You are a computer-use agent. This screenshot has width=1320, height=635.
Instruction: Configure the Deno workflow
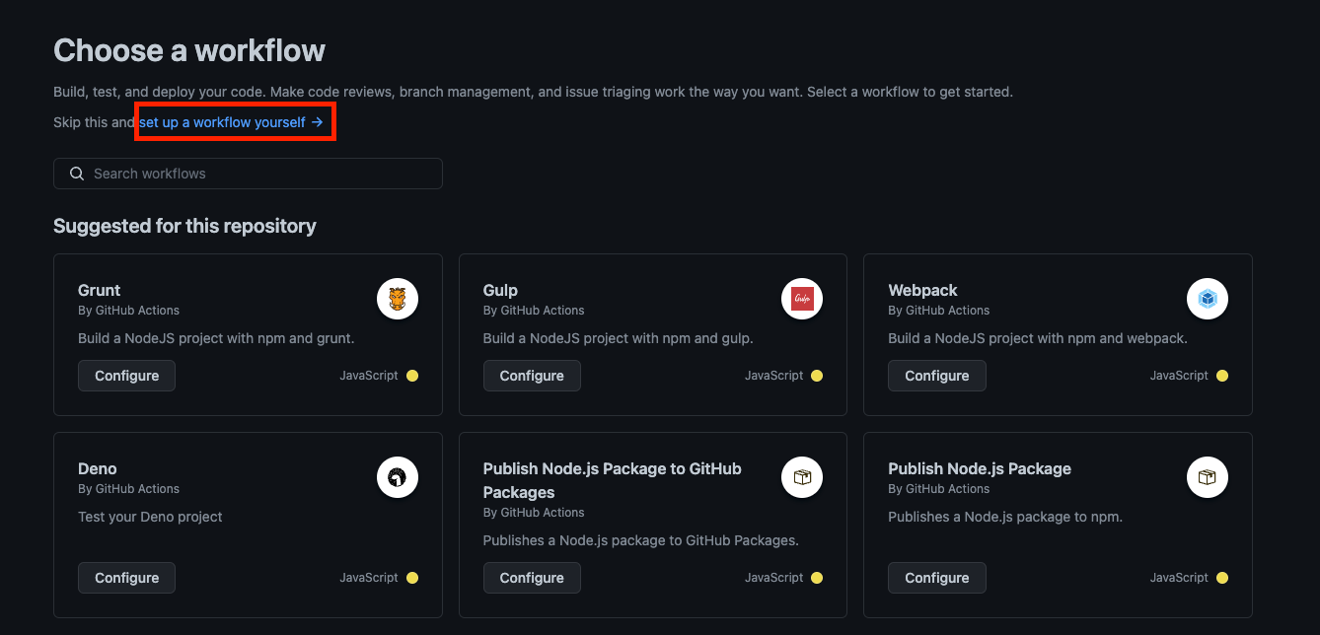click(126, 578)
